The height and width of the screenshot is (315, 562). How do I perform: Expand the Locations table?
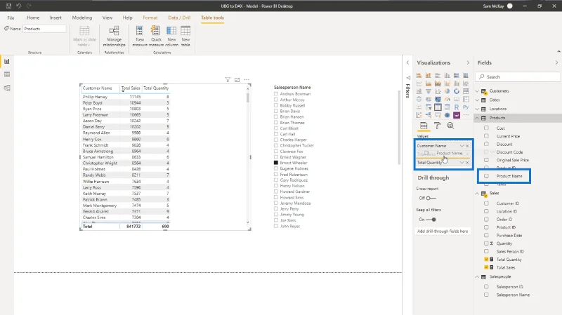[477, 109]
